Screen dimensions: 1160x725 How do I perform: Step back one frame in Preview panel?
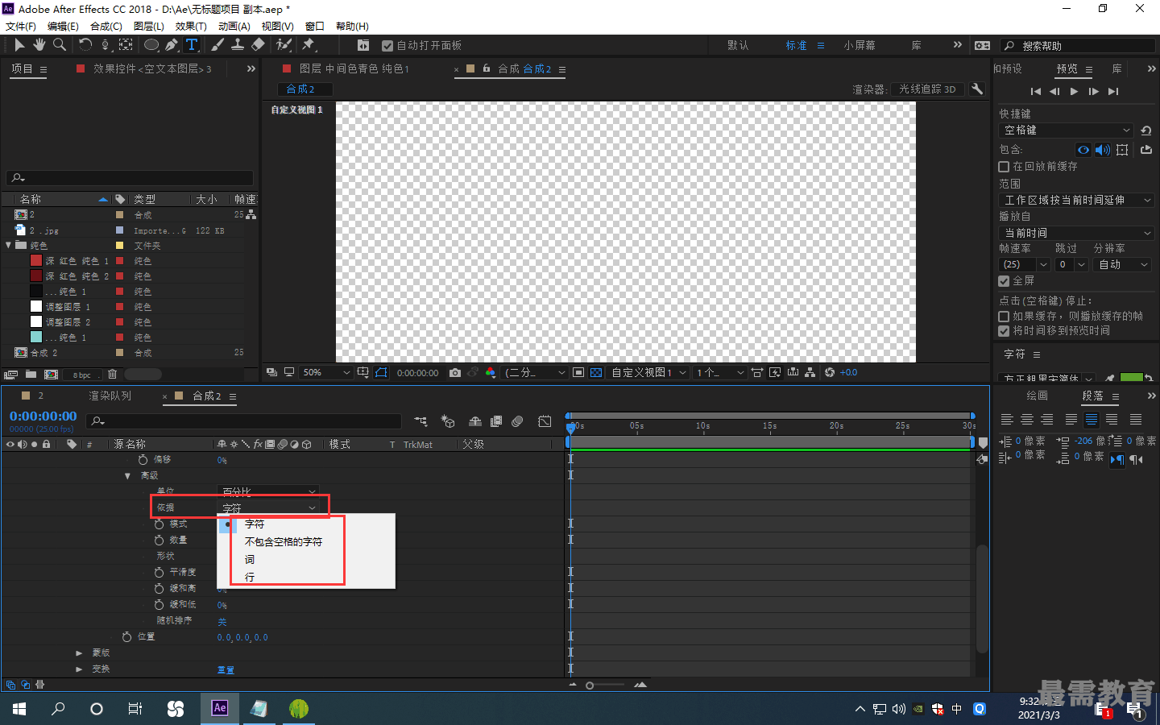(1054, 91)
